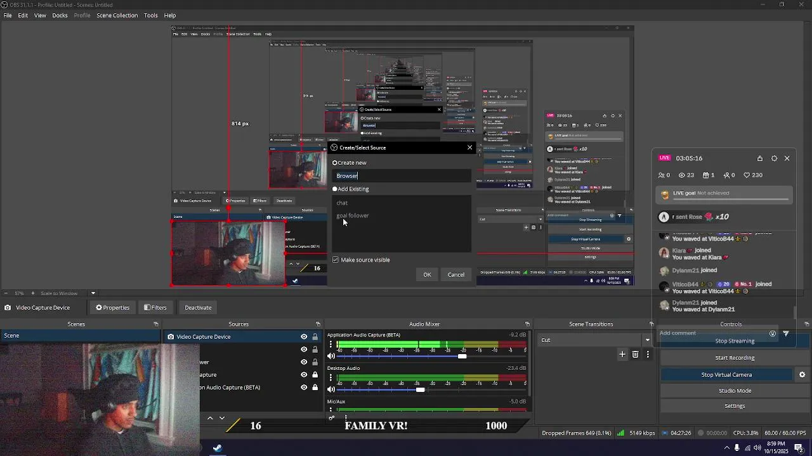Open the Help menu
Image resolution: width=812 pixels, height=456 pixels.
click(x=170, y=15)
